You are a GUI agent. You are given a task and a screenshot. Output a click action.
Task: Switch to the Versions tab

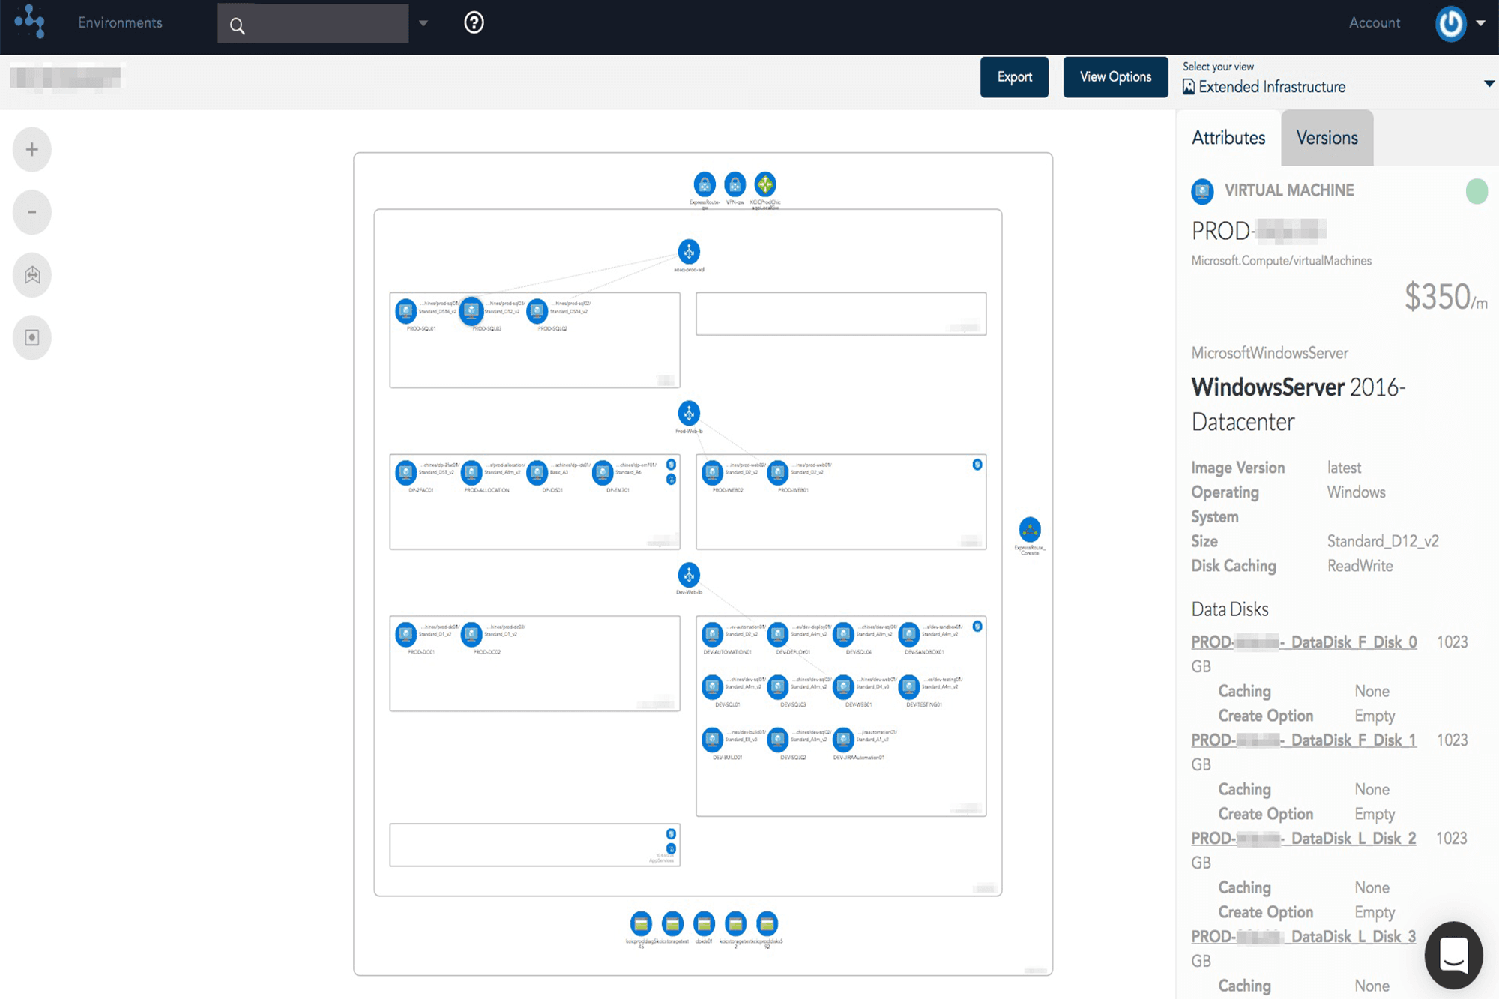coord(1327,137)
